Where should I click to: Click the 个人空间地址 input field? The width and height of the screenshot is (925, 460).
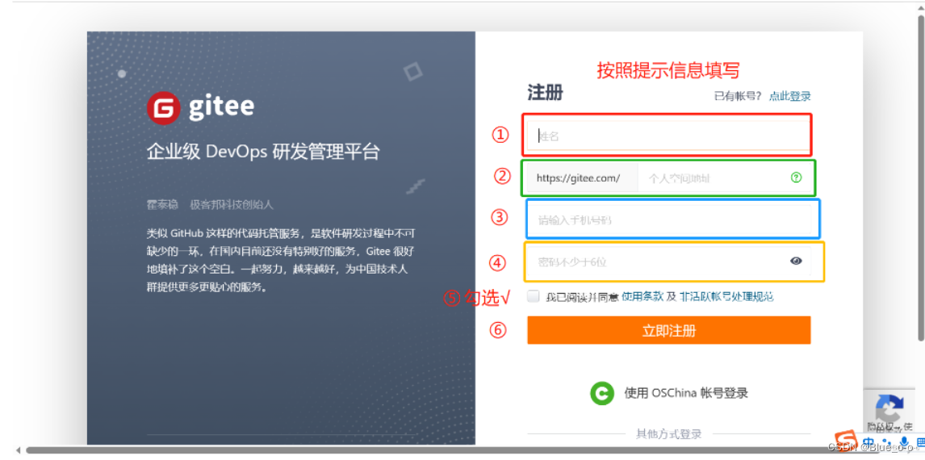point(724,178)
